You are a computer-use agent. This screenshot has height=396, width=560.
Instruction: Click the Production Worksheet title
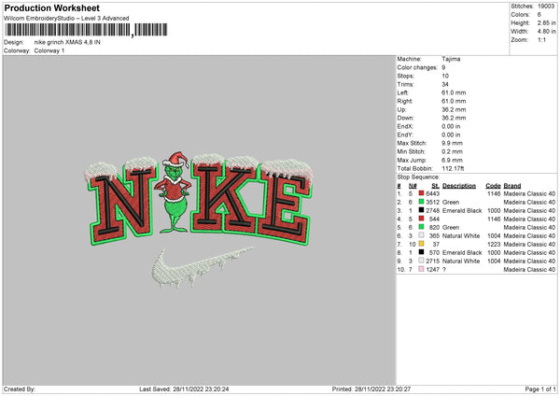point(51,7)
